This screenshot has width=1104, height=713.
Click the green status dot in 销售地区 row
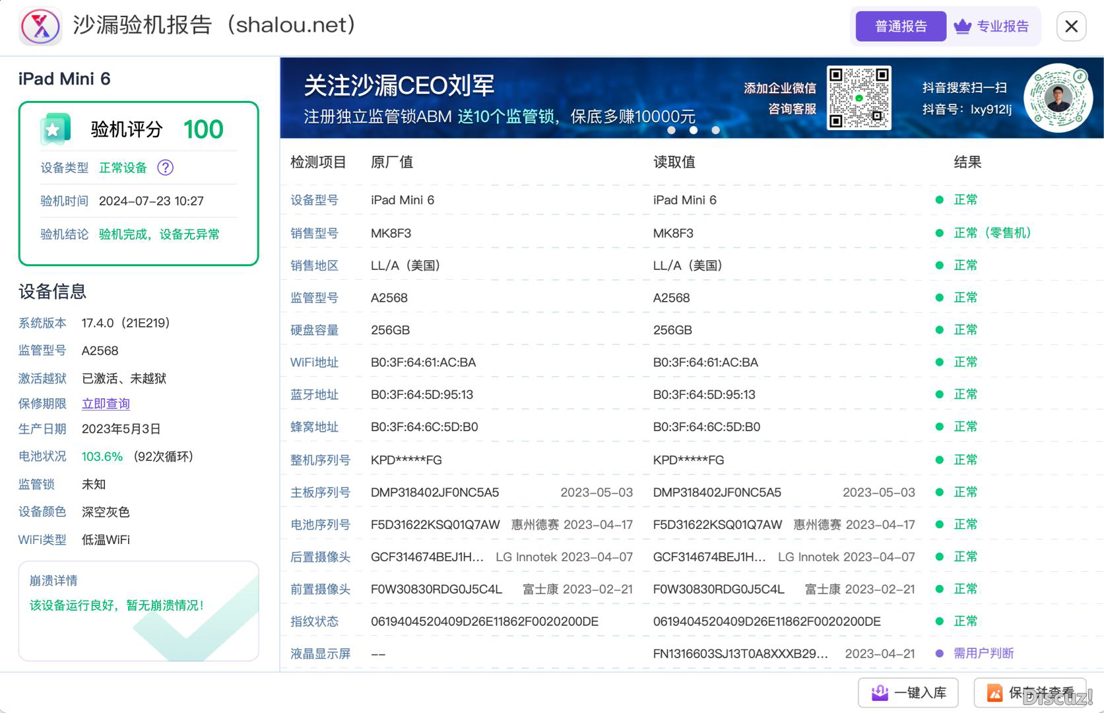(x=939, y=265)
